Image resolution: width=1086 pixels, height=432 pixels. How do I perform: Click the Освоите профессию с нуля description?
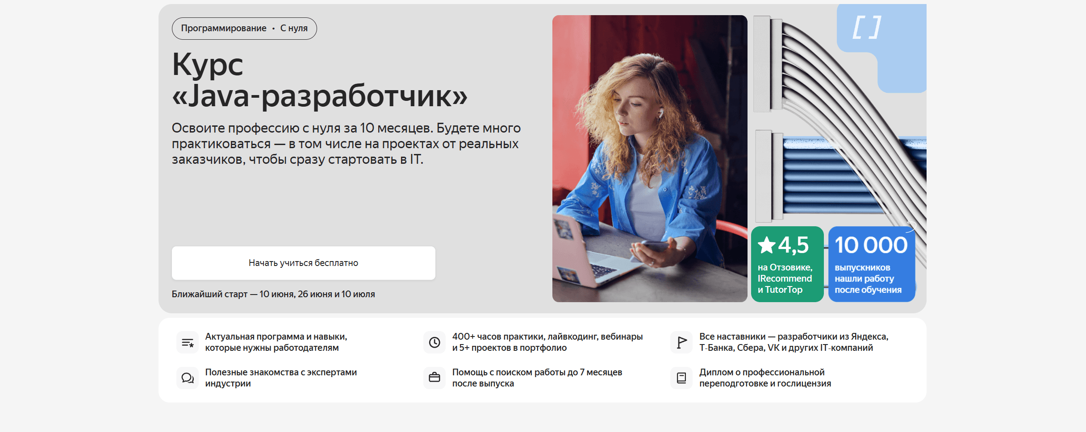click(x=346, y=144)
